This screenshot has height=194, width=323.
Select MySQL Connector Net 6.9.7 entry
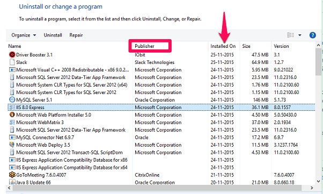[45, 138]
